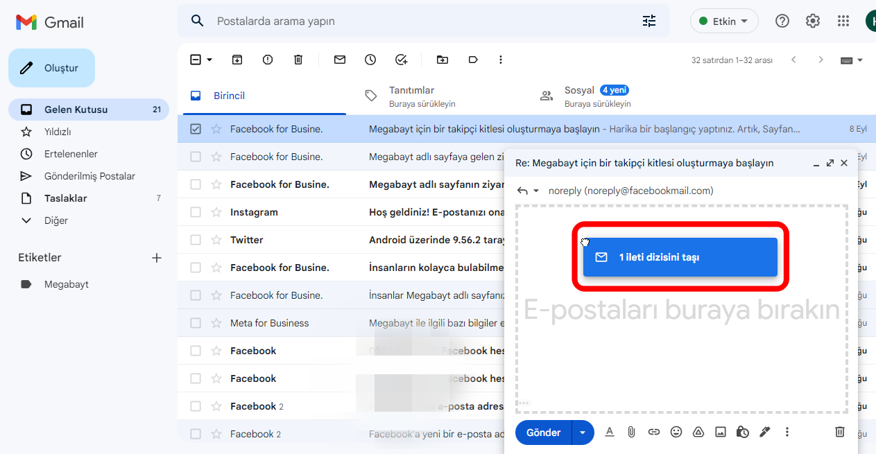Click the trash icon in the mail toolbar
The width and height of the screenshot is (876, 454).
298,60
